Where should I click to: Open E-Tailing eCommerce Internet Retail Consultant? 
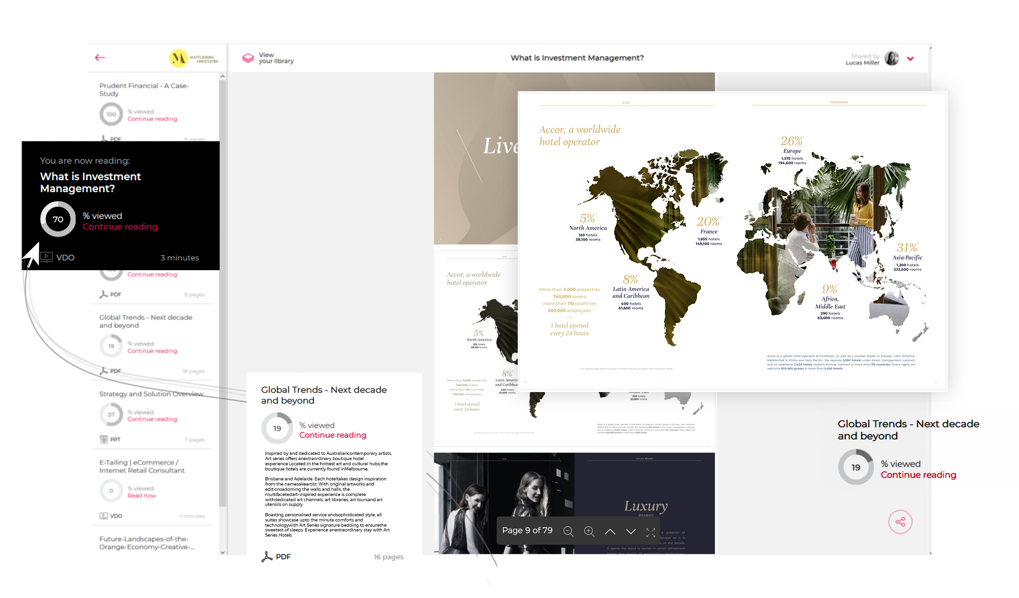tap(142, 466)
